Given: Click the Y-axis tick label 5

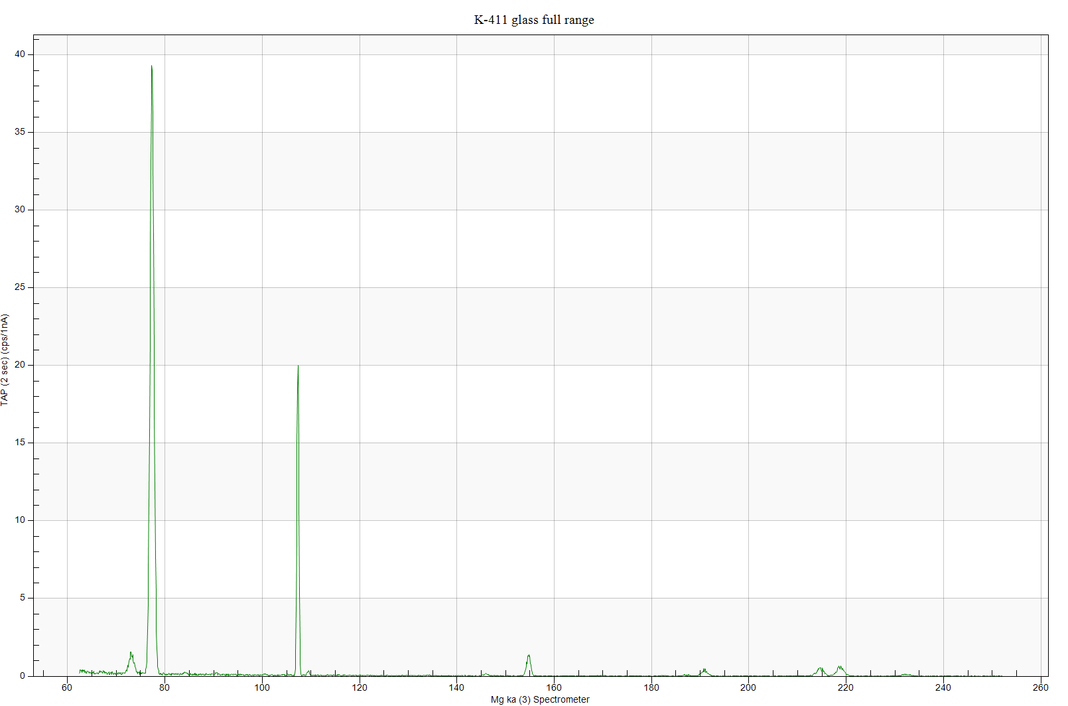Looking at the screenshot, I should coord(23,598).
